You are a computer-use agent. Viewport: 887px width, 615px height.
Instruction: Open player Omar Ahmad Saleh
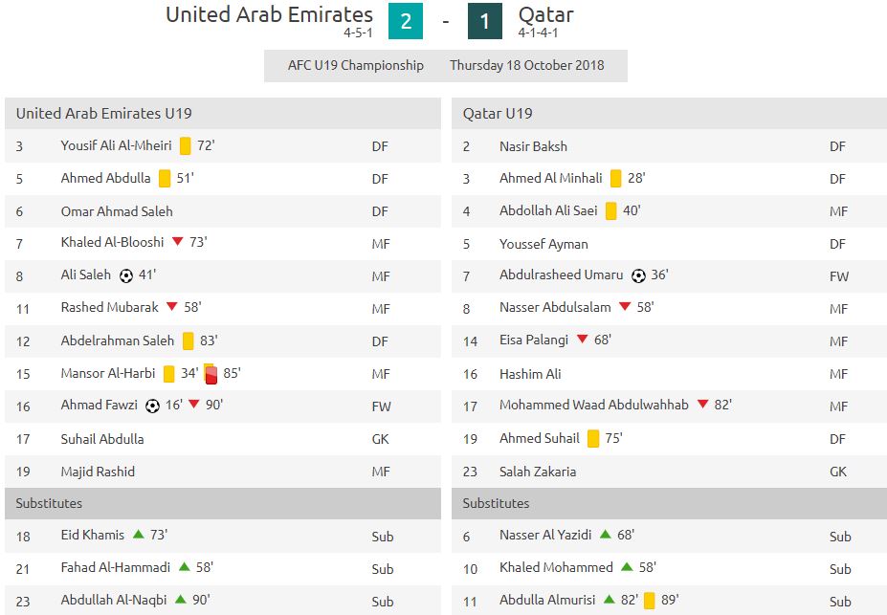point(117,211)
